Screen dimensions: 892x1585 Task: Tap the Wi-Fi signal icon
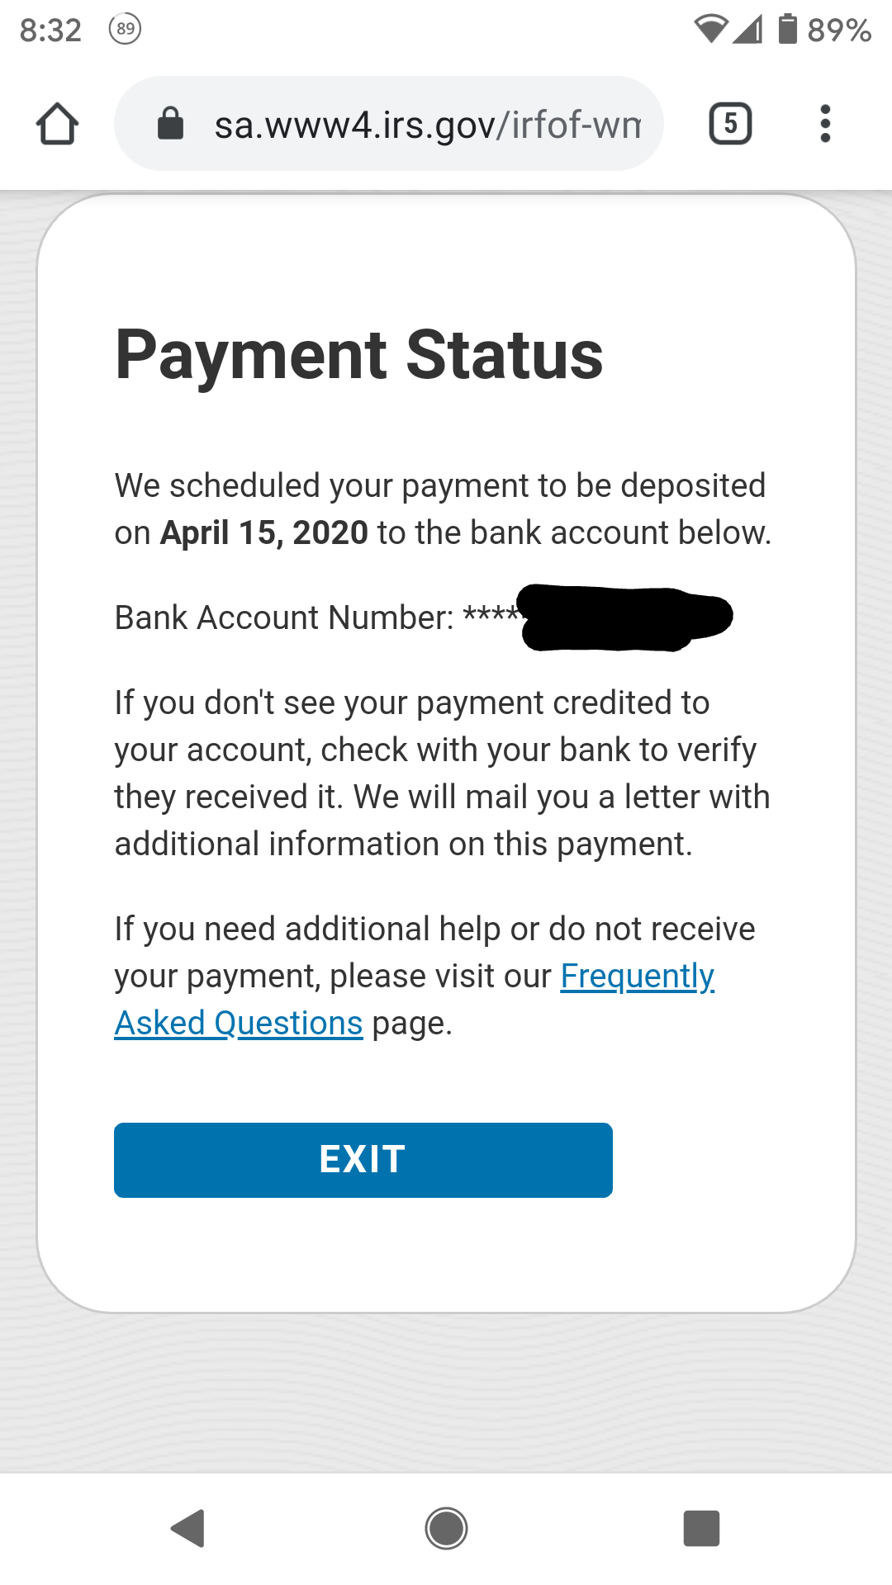[710, 29]
